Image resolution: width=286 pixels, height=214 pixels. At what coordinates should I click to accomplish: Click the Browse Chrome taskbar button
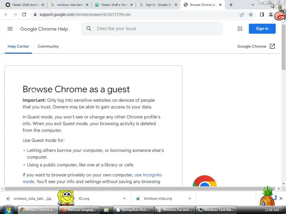[x=38, y=210]
